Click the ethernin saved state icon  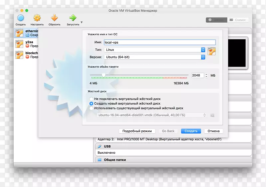[27, 35]
